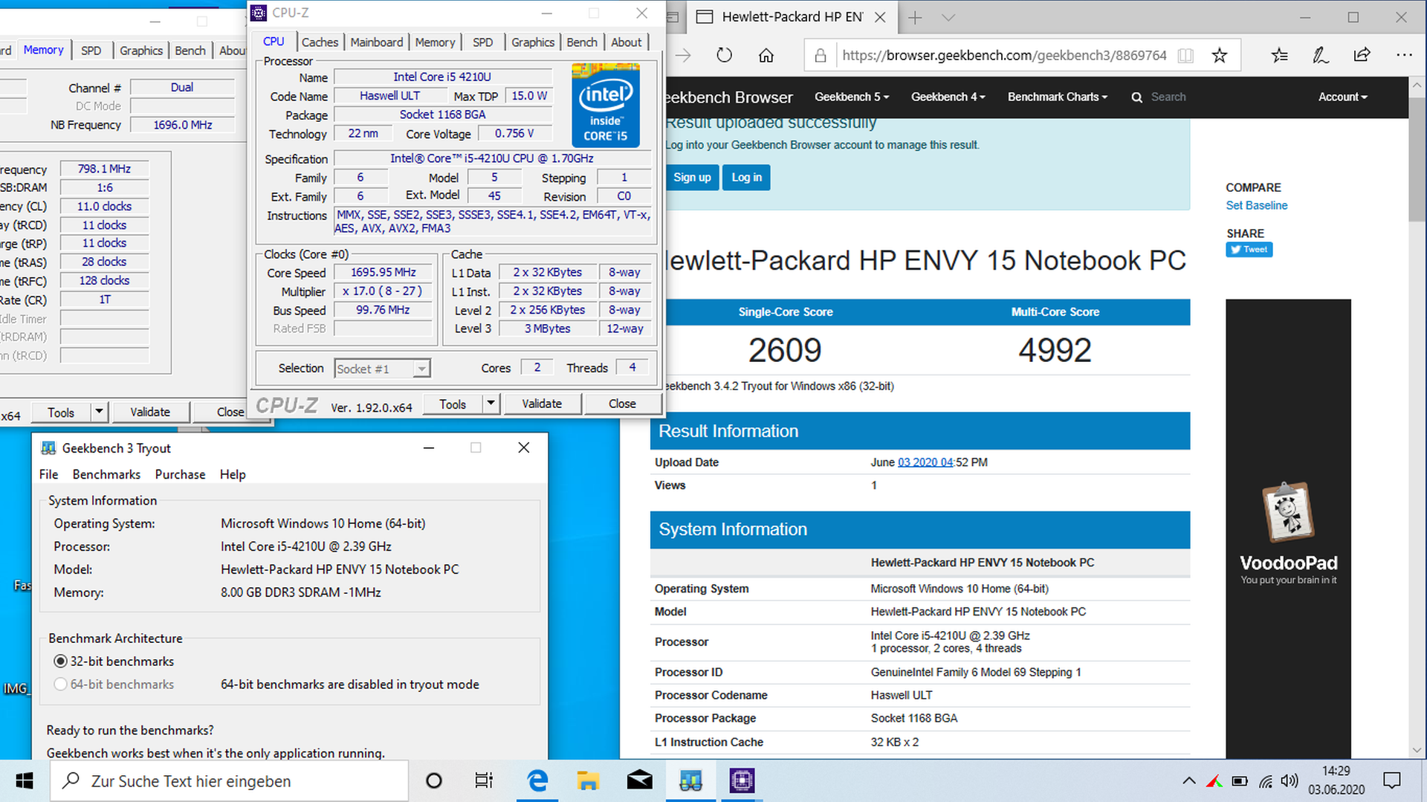Expand the Geekbench 4 menu
Screen dimensions: 1427x802
pos(948,97)
